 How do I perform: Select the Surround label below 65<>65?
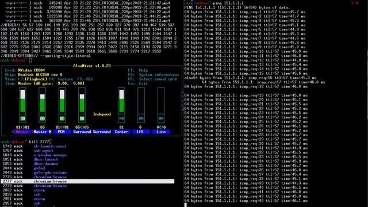coord(82,132)
